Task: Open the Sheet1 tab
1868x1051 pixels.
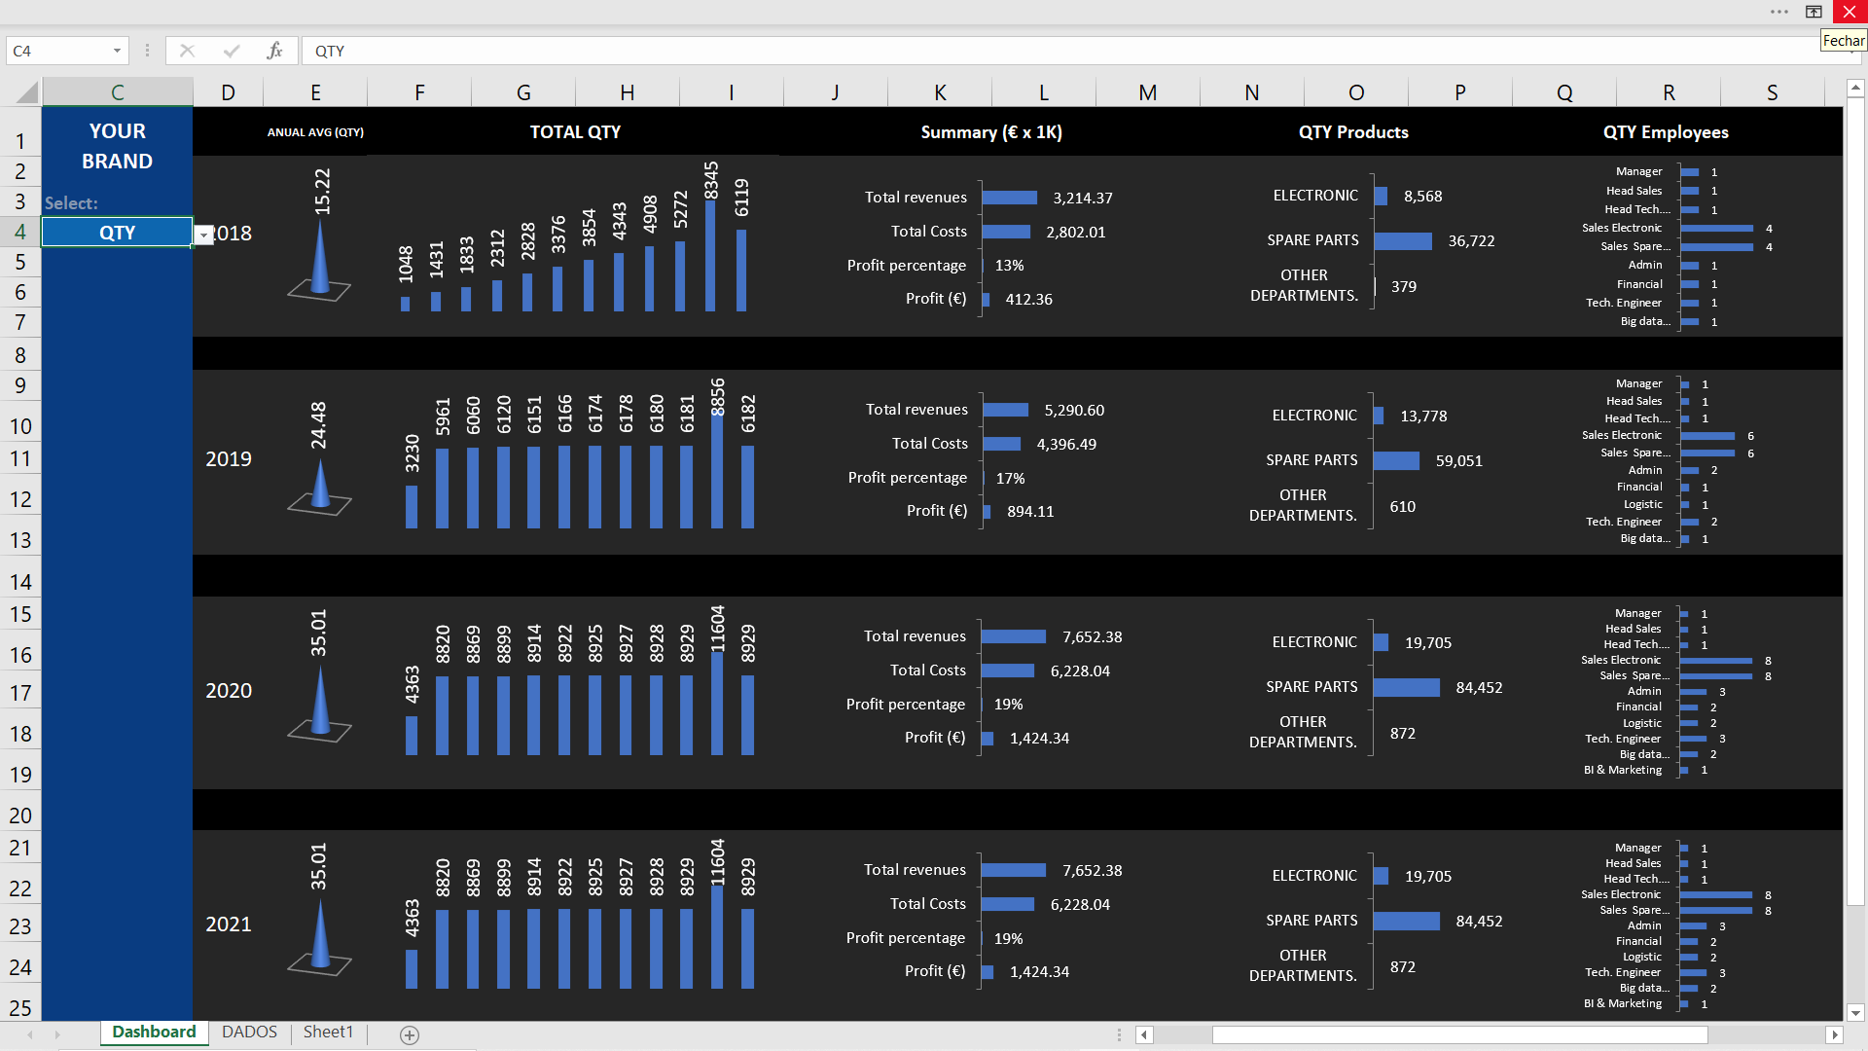Action: (x=328, y=1032)
